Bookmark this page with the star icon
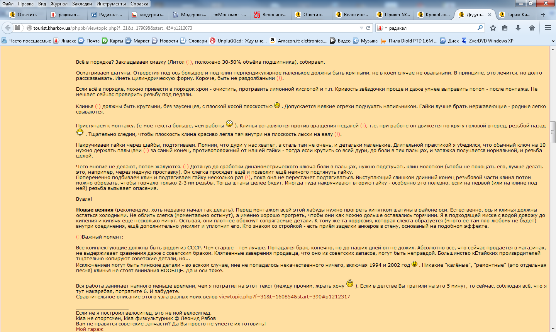The height and width of the screenshot is (332, 556). tap(493, 28)
